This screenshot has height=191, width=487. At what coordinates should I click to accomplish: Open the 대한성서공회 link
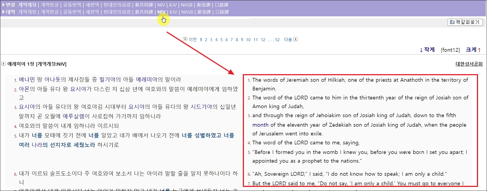click(469, 64)
